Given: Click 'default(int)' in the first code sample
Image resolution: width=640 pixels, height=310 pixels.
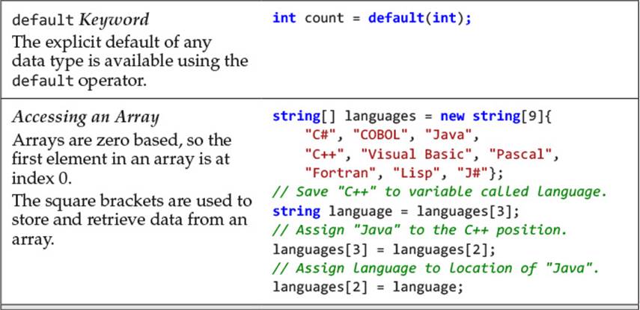Looking at the screenshot, I should (416, 19).
